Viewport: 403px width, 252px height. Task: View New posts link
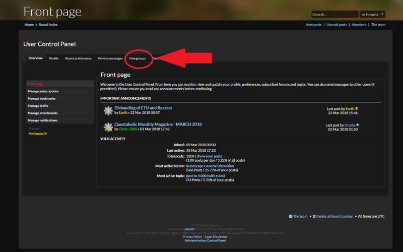[313, 25]
